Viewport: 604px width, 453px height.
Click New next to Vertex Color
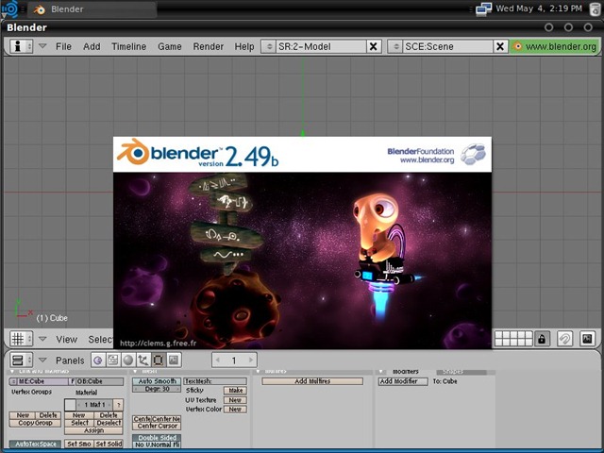point(235,409)
